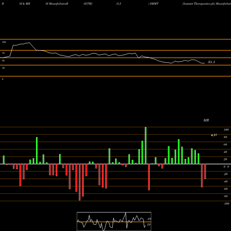231x231 pixels.
Task: Click the '23' value in mini chart
Action: coord(149,225)
